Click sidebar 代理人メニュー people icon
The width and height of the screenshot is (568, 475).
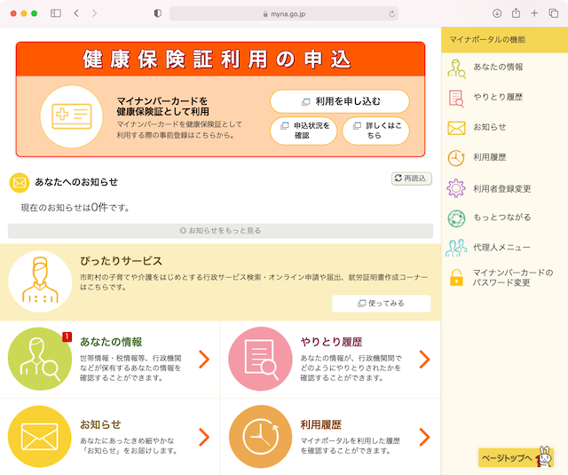[x=456, y=248]
